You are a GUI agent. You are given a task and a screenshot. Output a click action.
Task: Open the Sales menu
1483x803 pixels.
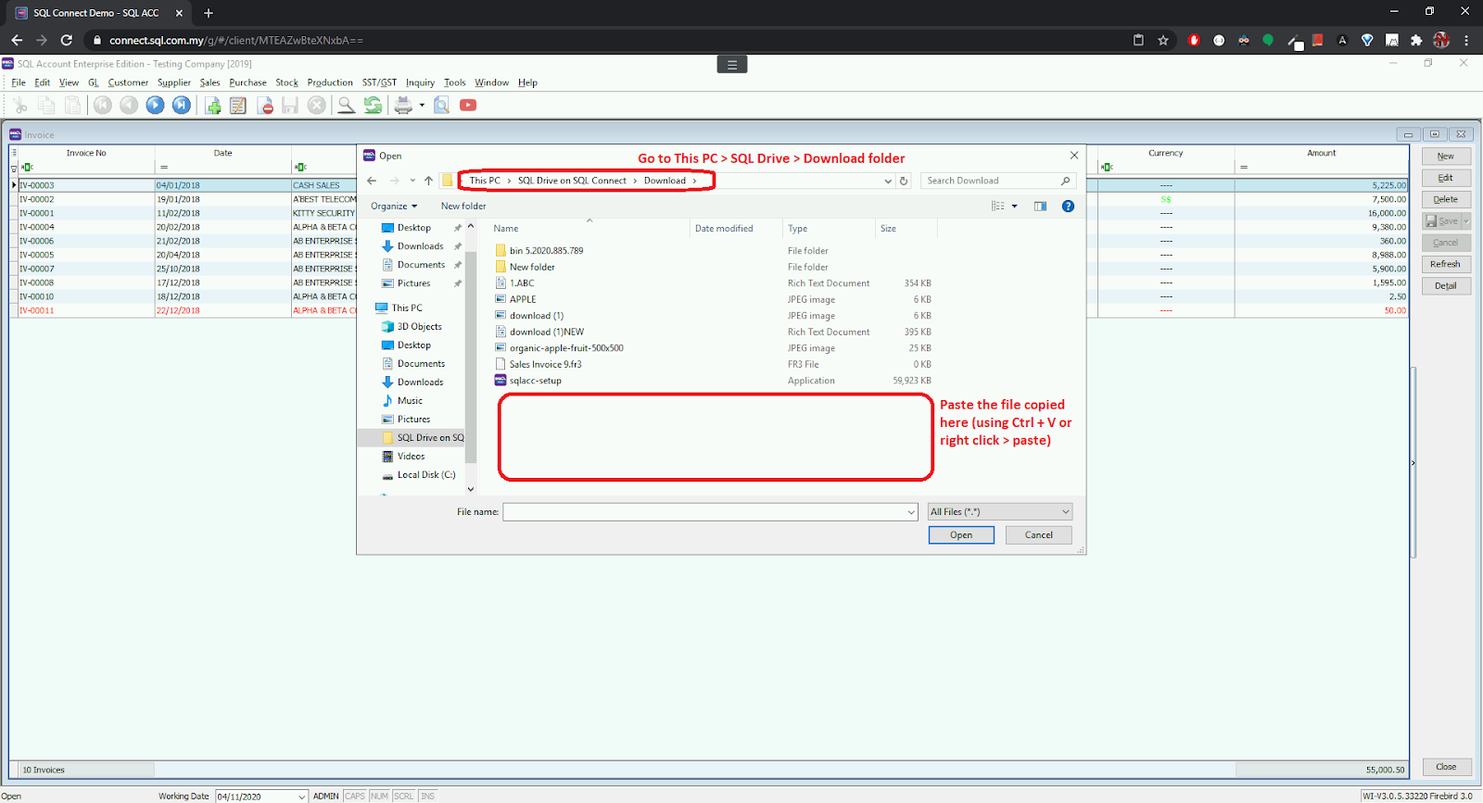tap(210, 82)
